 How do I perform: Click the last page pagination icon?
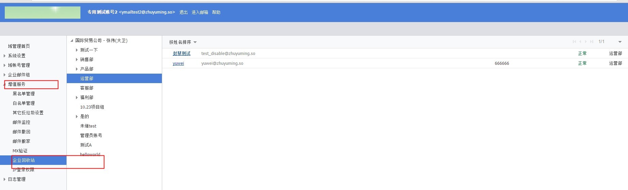pos(592,42)
